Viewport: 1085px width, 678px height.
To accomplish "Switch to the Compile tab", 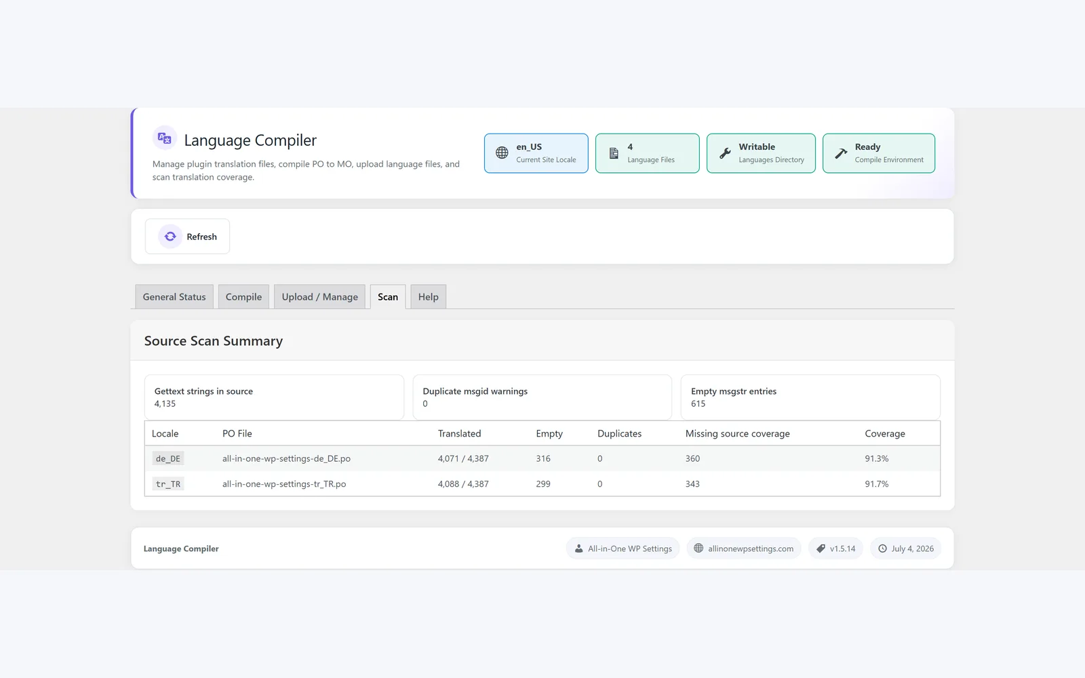I will coord(243,297).
